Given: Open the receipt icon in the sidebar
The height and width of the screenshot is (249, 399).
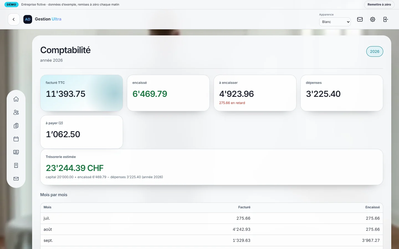Looking at the screenshot, I should pyautogui.click(x=16, y=165).
